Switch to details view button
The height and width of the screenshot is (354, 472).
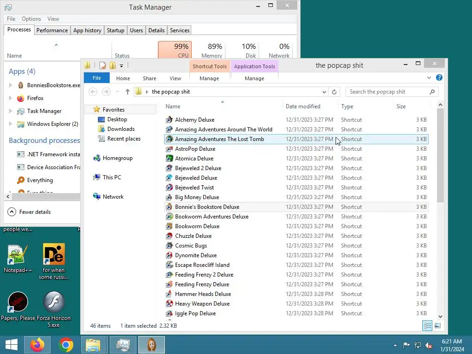[427, 325]
